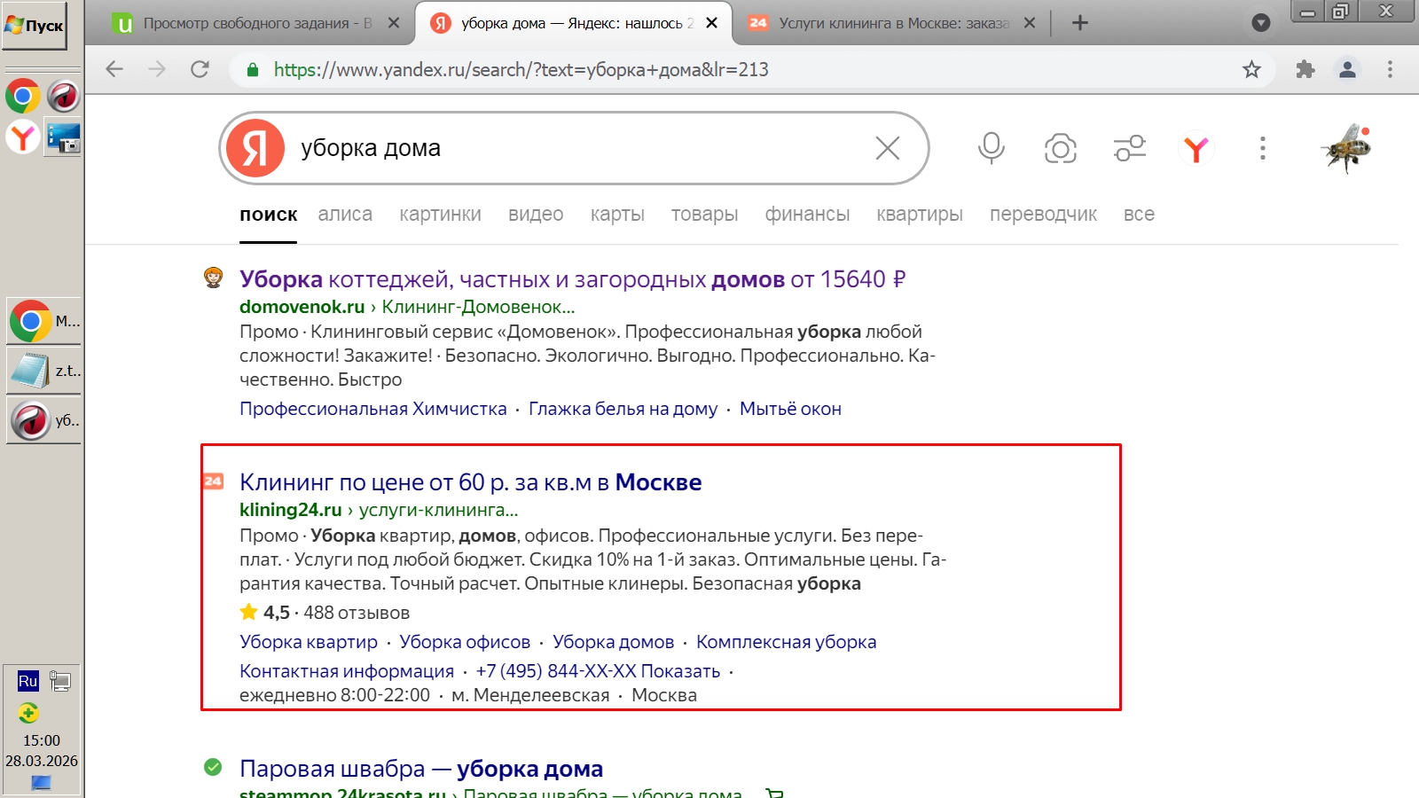Open the browser profile icon
This screenshot has height=798, width=1419.
1347,69
